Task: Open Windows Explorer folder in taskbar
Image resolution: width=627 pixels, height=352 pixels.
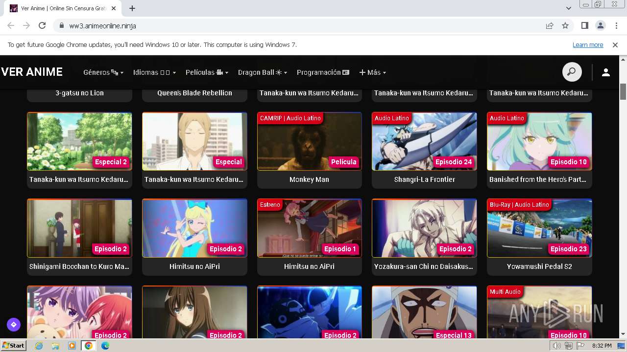Action: coord(55,346)
